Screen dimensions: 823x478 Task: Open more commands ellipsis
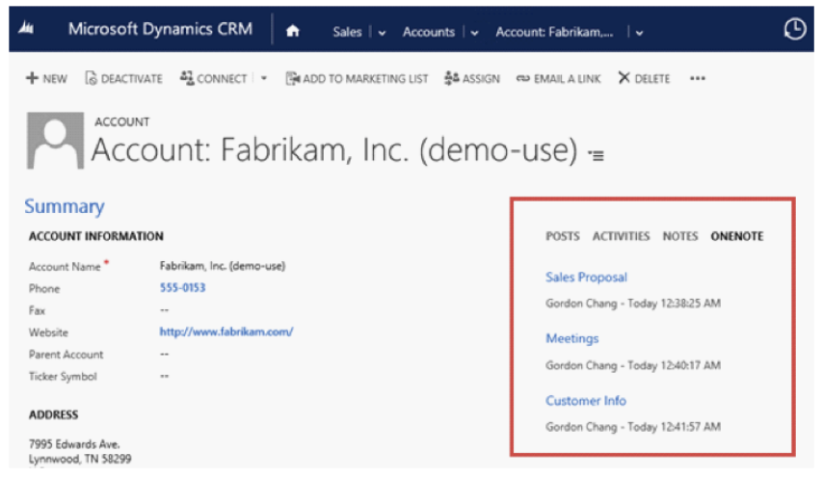pos(698,78)
